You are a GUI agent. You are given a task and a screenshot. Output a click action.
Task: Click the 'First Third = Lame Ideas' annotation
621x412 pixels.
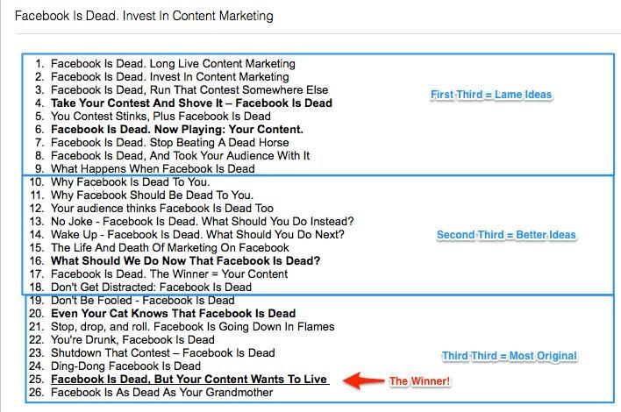tap(491, 95)
